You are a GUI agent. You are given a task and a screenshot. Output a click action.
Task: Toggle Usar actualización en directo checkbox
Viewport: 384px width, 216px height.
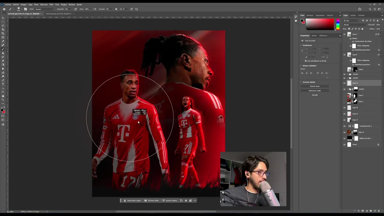click(x=306, y=61)
